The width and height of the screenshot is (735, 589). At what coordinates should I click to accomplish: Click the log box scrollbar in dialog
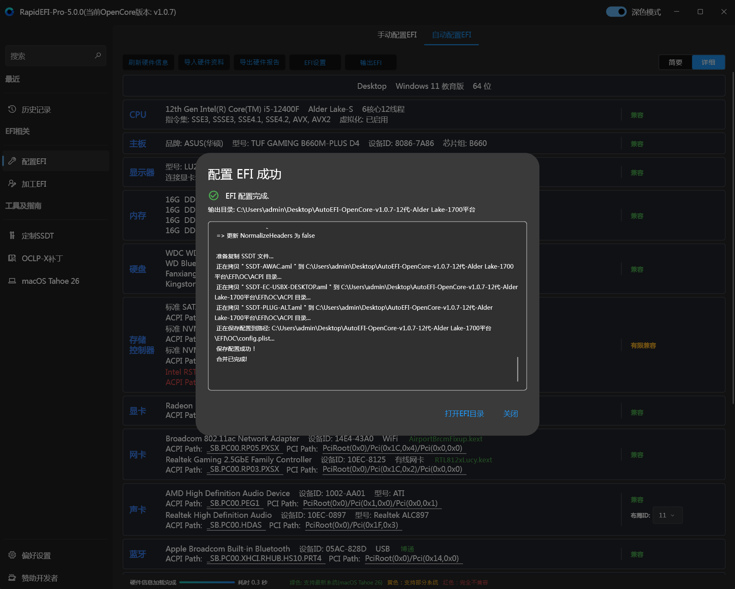(518, 369)
